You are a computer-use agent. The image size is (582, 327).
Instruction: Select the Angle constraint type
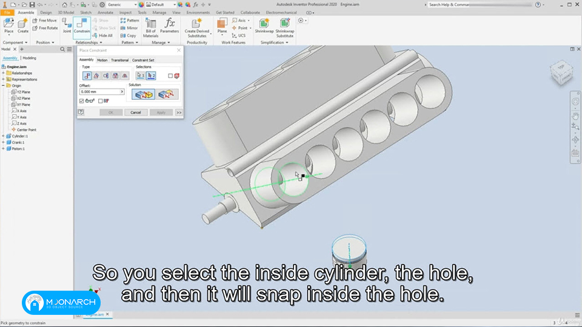[x=96, y=76]
